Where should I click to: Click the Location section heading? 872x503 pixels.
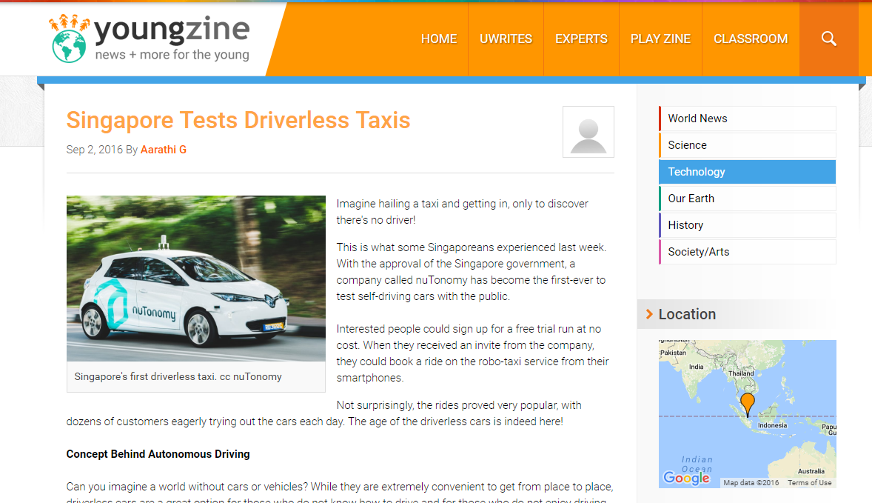click(x=687, y=314)
